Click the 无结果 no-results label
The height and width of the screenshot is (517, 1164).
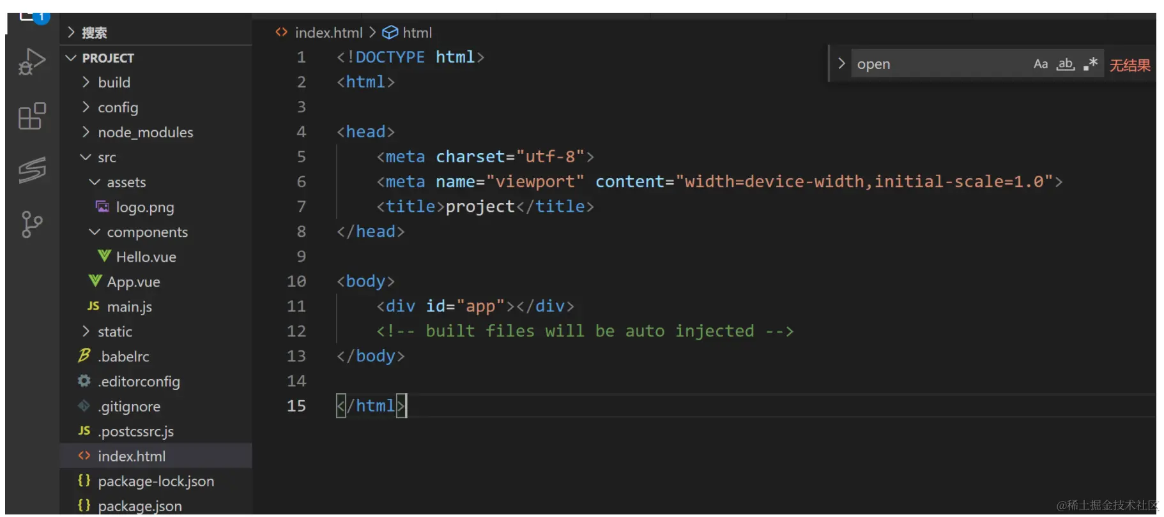[1130, 64]
